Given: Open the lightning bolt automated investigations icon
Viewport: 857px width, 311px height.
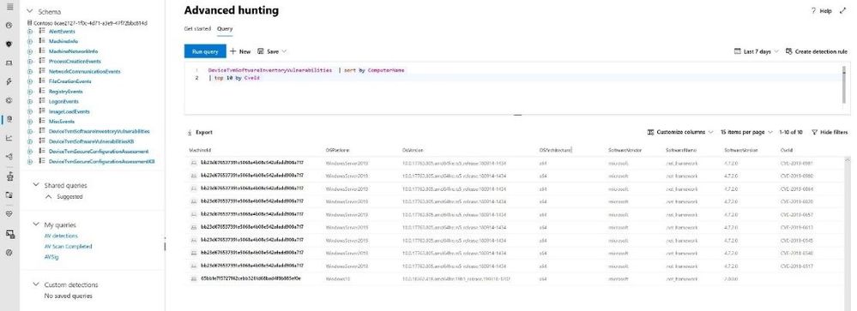Looking at the screenshot, I should (9, 82).
